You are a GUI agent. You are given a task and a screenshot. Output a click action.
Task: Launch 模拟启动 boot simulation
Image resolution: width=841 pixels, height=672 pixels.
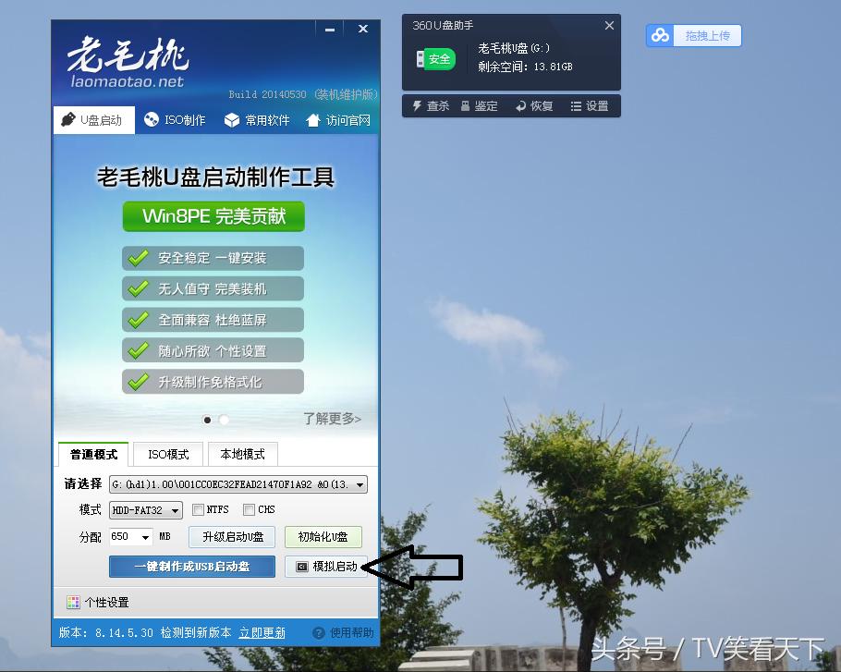click(x=325, y=567)
